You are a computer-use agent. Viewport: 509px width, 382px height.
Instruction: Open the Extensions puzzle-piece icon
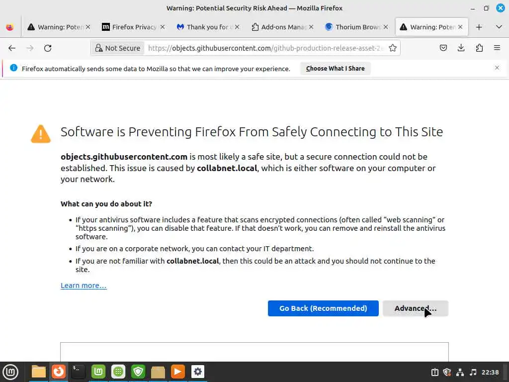pyautogui.click(x=479, y=48)
